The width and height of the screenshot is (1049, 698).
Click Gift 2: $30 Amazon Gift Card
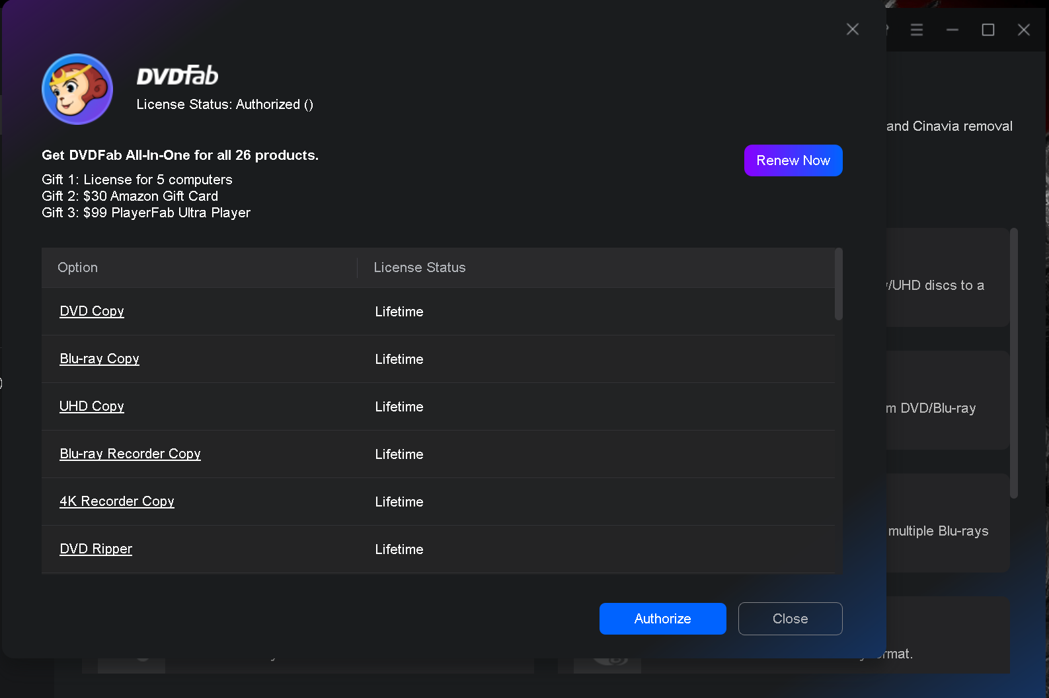[x=130, y=196]
